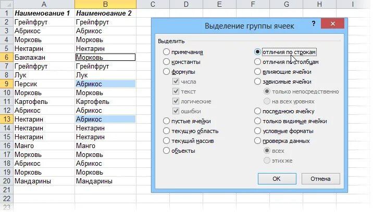The width and height of the screenshot is (373, 212).
Task: Click cell A20 'Мандарины'
Action: 44,181
